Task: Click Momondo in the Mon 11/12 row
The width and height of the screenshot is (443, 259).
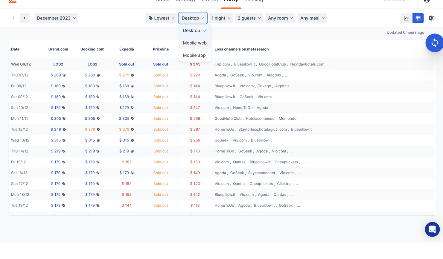Action: click(288, 119)
